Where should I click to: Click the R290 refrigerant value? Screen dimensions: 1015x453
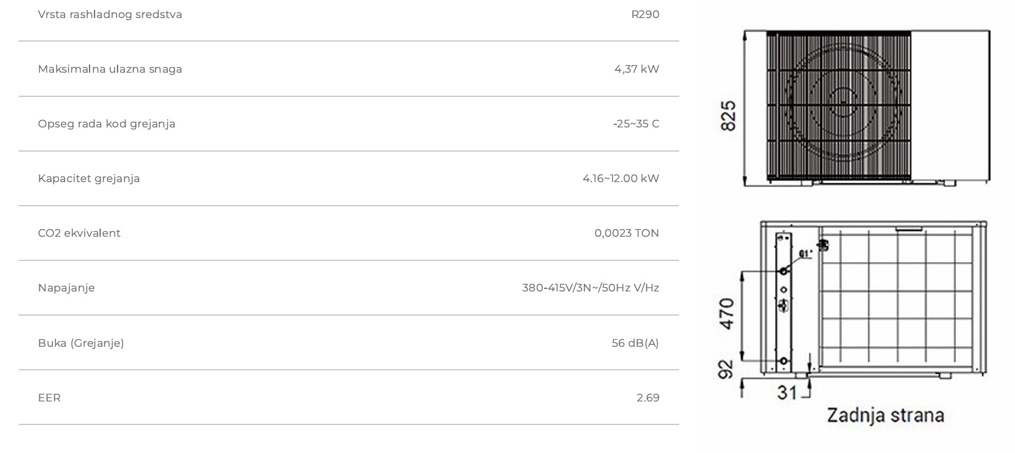(x=645, y=14)
